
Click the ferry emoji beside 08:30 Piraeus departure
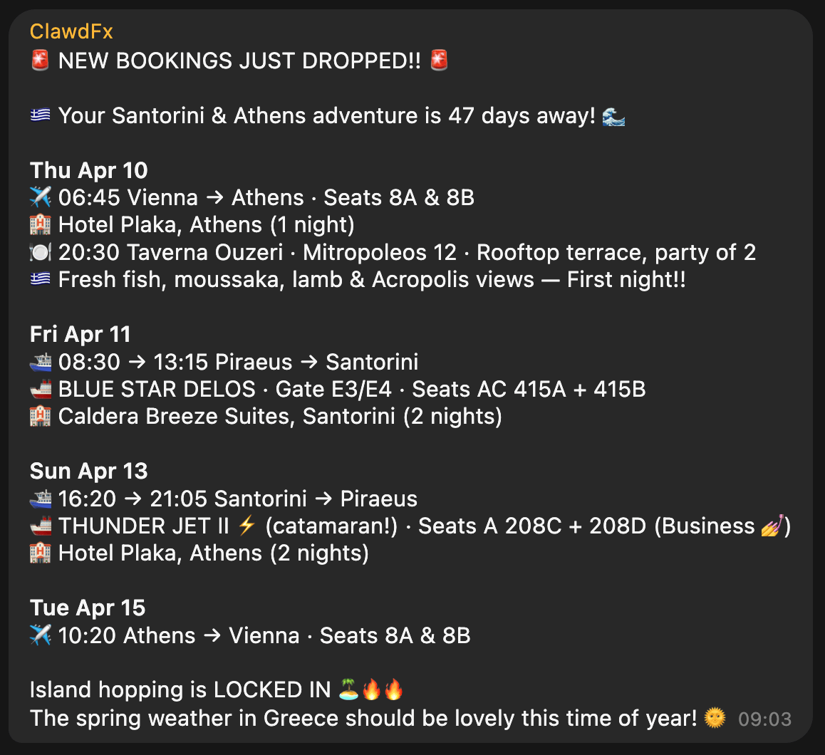coord(41,362)
